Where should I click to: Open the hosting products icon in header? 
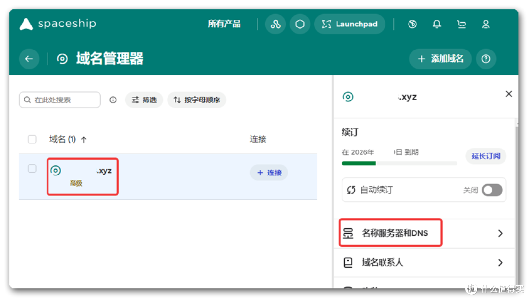click(x=275, y=24)
